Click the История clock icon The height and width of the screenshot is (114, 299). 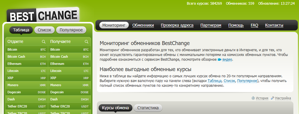point(253,98)
